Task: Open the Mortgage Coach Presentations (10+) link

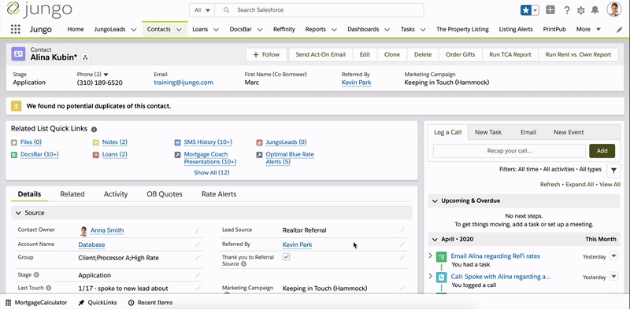Action: 210,158
